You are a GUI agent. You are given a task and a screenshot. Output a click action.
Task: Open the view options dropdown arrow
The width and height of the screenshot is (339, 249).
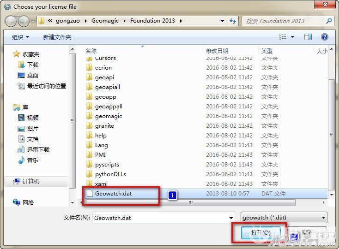coord(292,37)
